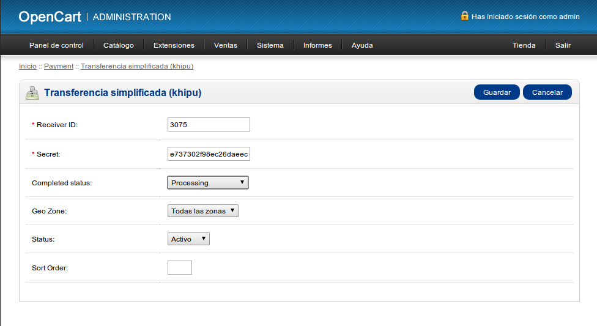Focus the Receiver ID input field

click(209, 125)
